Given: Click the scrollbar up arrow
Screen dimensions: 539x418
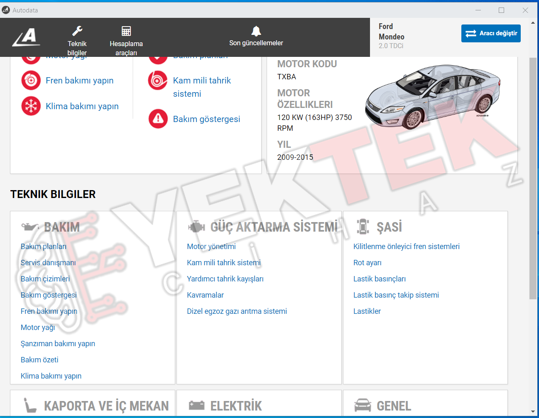Looking at the screenshot, I should point(533,22).
